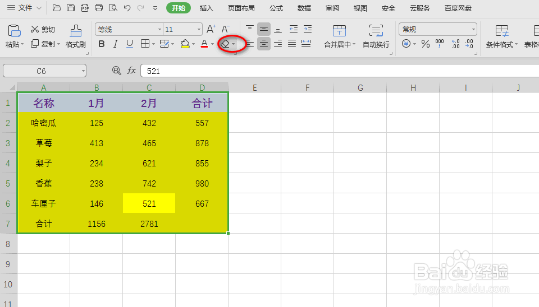Click the Print icon

coord(99,8)
